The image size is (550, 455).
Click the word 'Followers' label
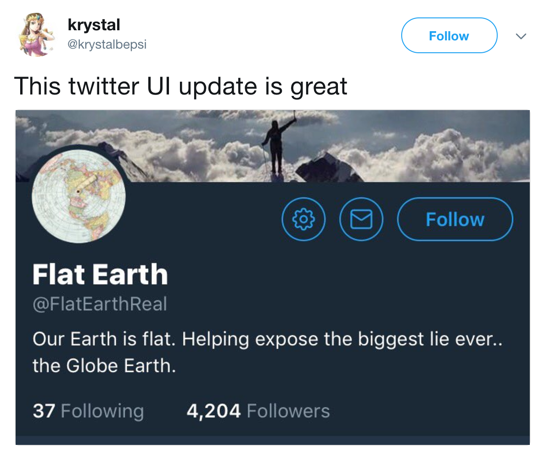point(288,411)
